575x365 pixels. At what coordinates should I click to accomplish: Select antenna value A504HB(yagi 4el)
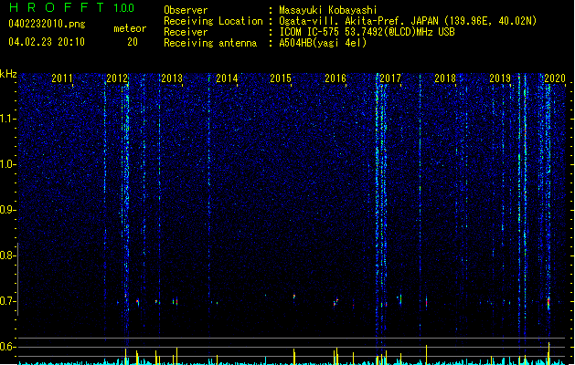[x=323, y=43]
